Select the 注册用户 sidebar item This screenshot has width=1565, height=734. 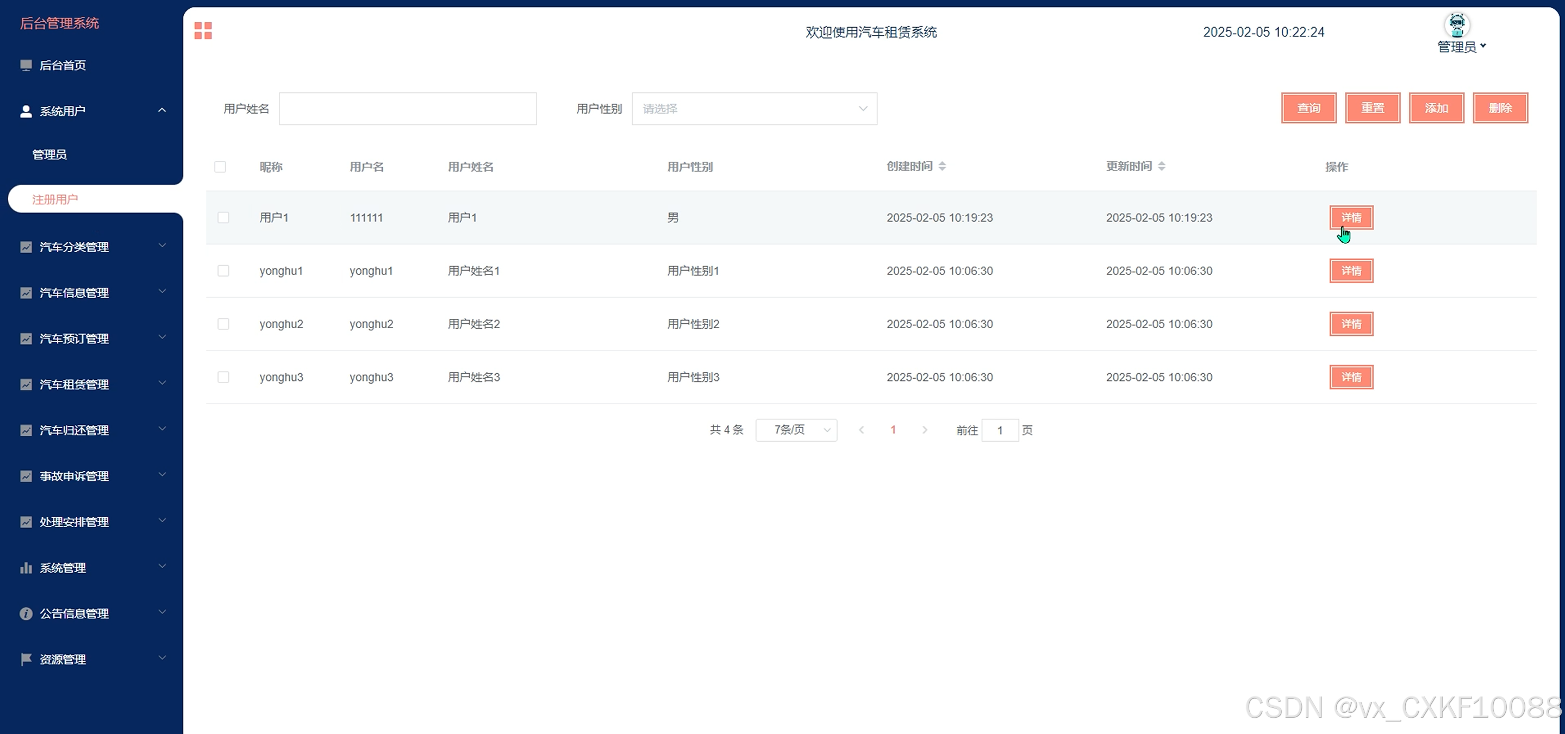click(x=55, y=199)
